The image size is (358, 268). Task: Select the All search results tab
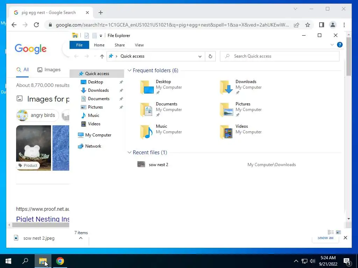(22, 70)
